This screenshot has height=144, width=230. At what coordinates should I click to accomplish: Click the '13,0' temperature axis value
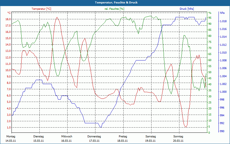8,51
